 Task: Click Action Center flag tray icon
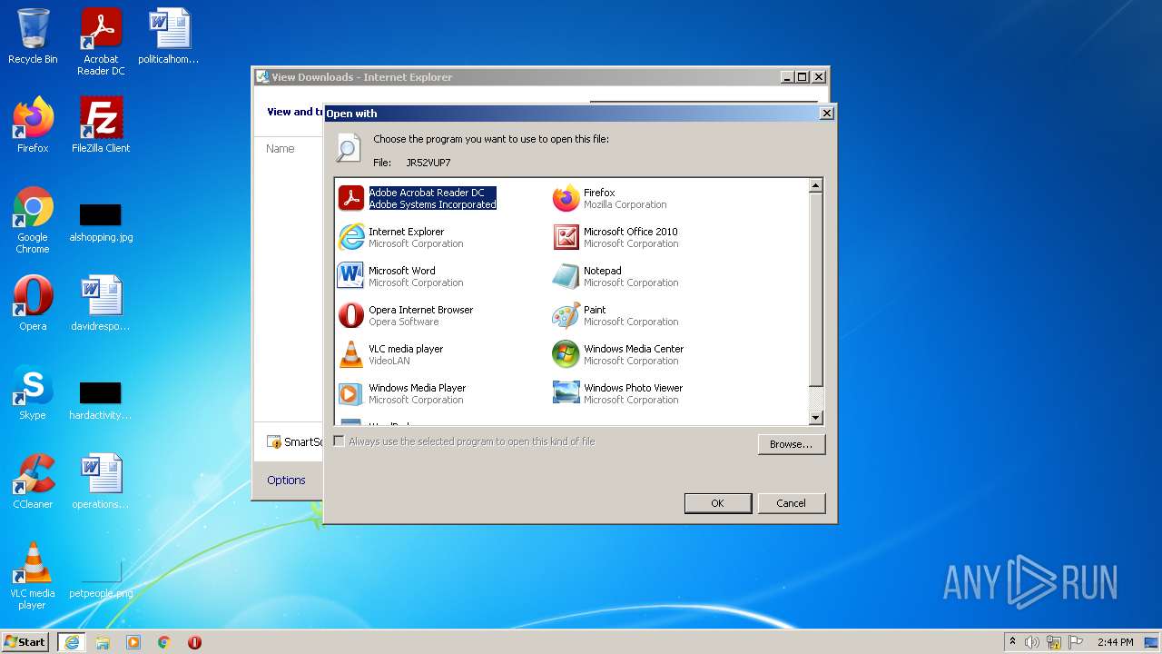pyautogui.click(x=1076, y=642)
